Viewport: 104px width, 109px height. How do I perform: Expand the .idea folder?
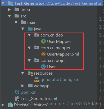(10, 10)
